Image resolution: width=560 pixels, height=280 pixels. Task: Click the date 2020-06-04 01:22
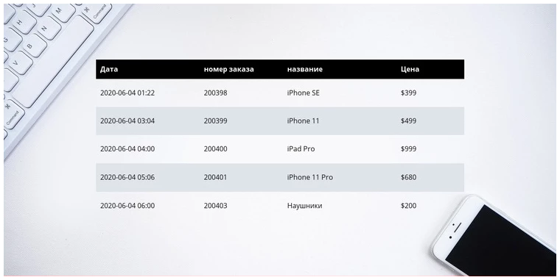pos(127,93)
